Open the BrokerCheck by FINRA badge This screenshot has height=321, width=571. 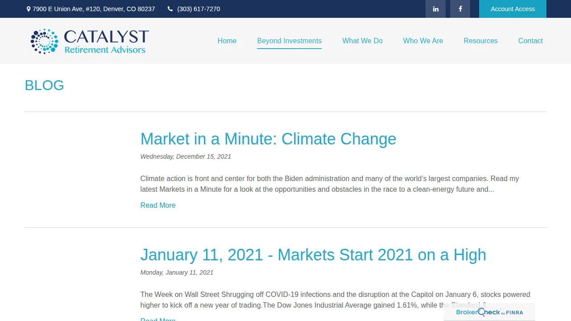click(x=489, y=312)
